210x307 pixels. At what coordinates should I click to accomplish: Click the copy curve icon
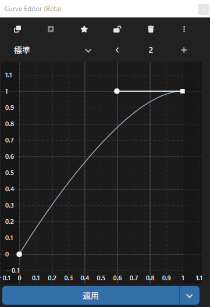click(x=17, y=30)
